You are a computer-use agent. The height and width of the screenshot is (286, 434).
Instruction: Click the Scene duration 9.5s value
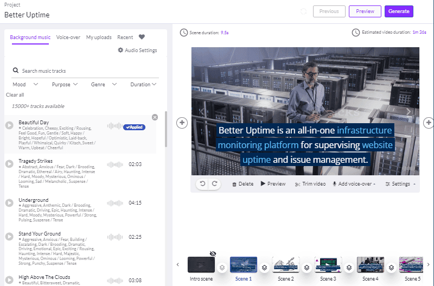(225, 33)
